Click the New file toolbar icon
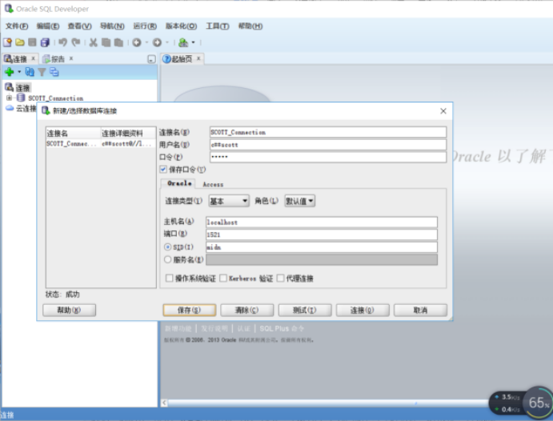The image size is (553, 421). coord(7,42)
